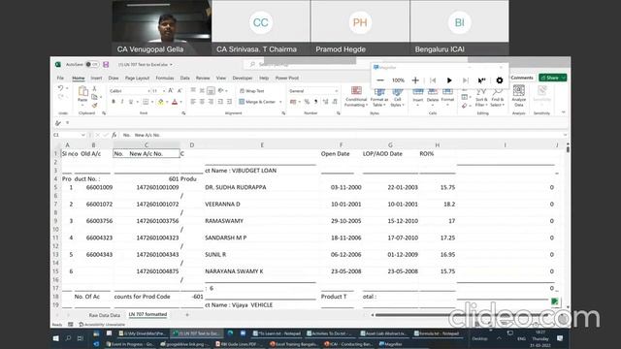
Task: Click the Undo icon
Action: click(x=60, y=88)
